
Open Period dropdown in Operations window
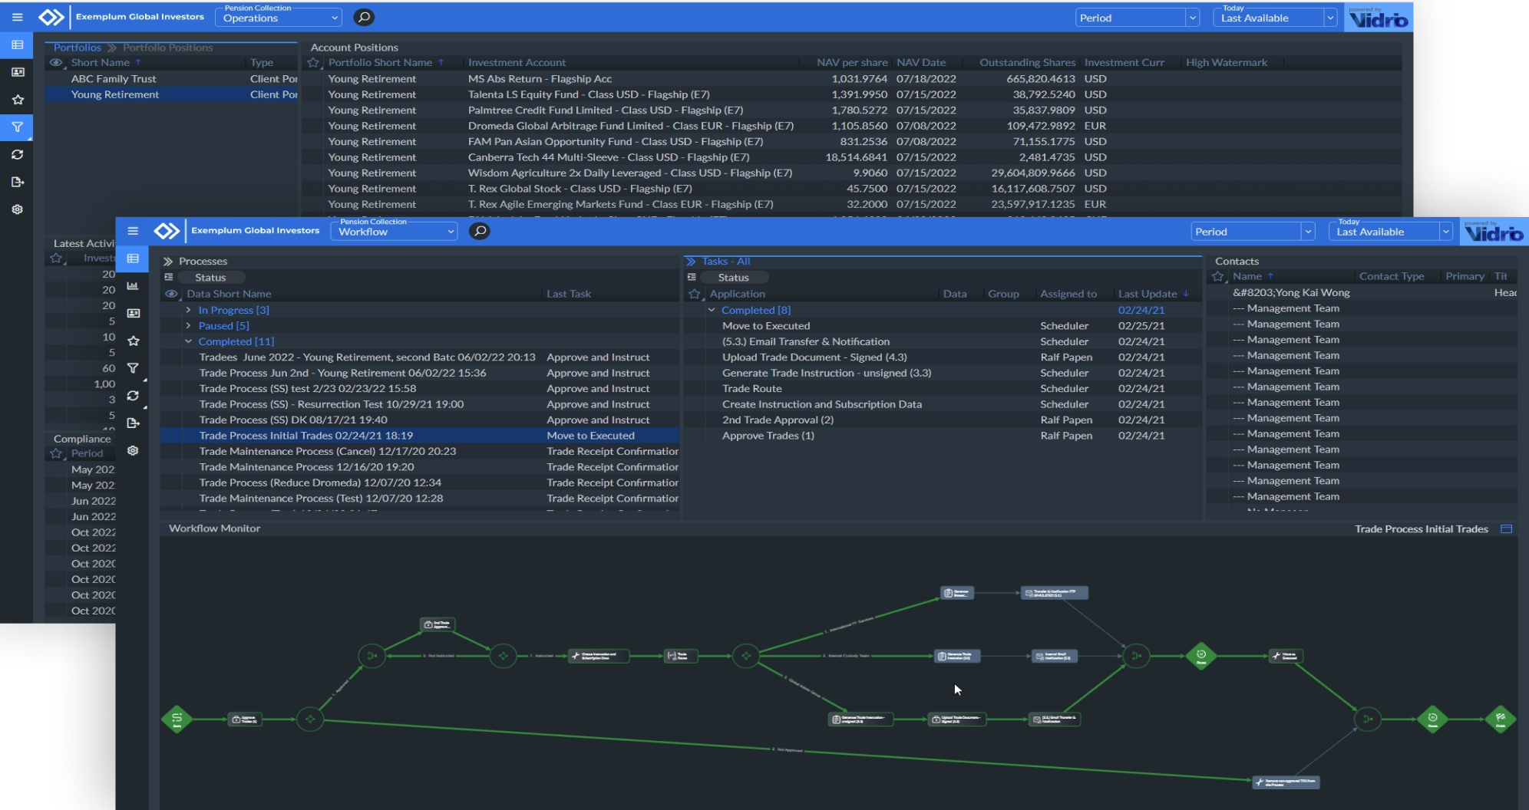coord(1138,18)
